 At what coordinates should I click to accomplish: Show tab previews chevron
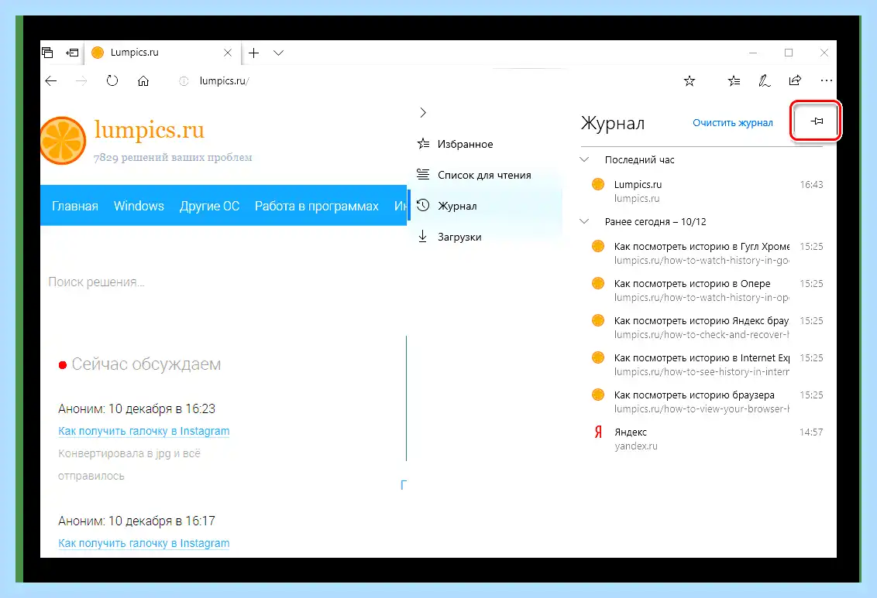pyautogui.click(x=279, y=53)
